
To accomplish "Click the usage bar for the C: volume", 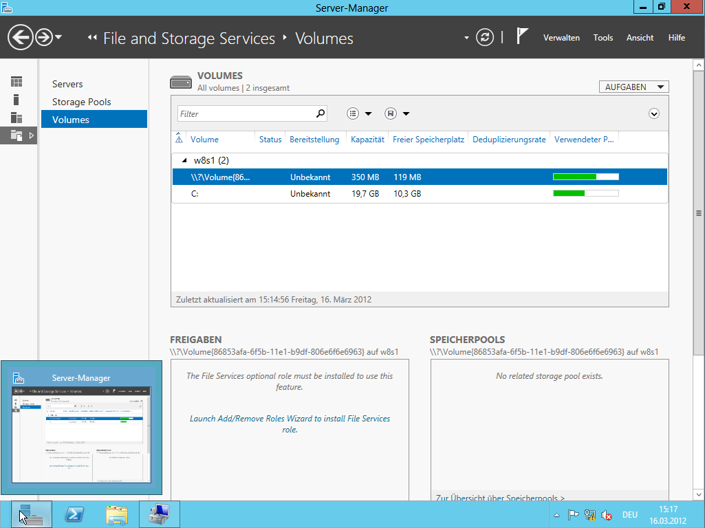I will tap(585, 194).
